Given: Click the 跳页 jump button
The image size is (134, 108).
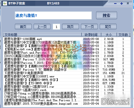Looking at the screenshot, I should click(70, 27).
